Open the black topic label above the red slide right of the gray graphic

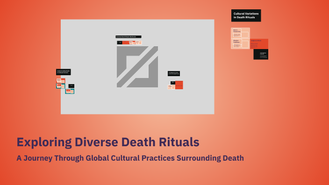(x=174, y=73)
